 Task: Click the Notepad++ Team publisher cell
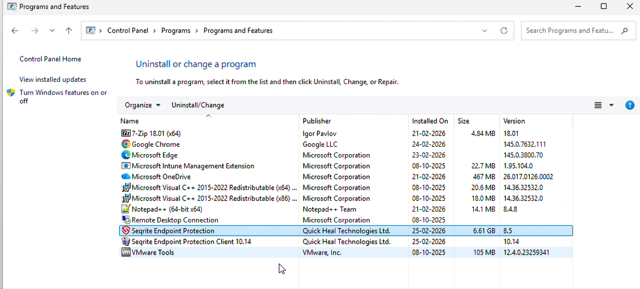330,209
